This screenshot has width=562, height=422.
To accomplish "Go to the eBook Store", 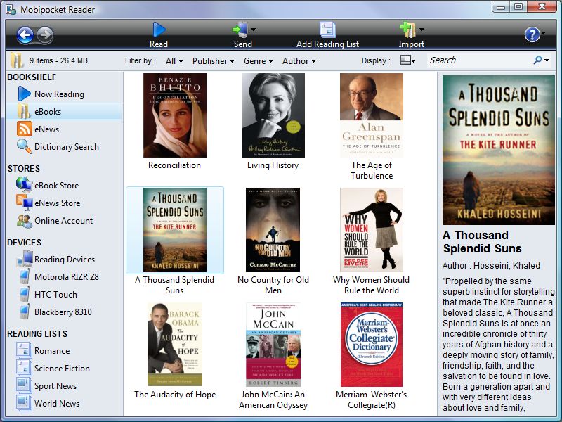I will coord(57,186).
